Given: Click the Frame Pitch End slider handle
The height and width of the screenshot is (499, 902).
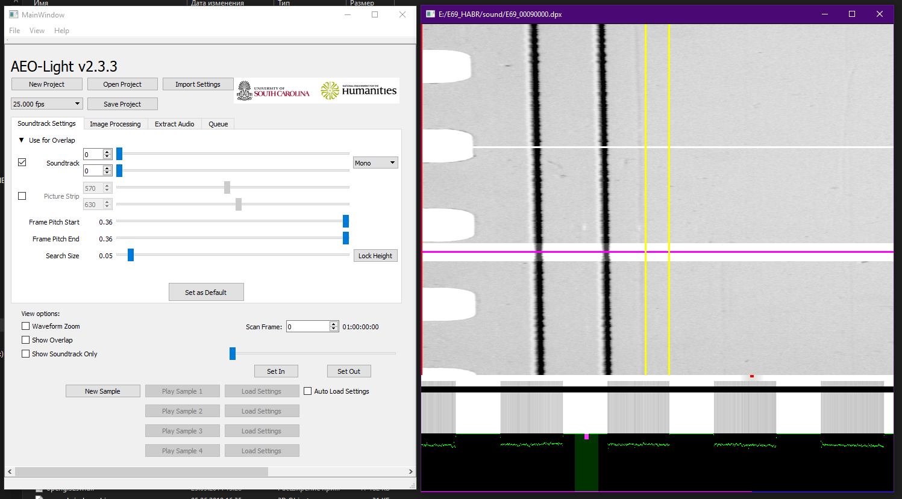Looking at the screenshot, I should coord(346,238).
